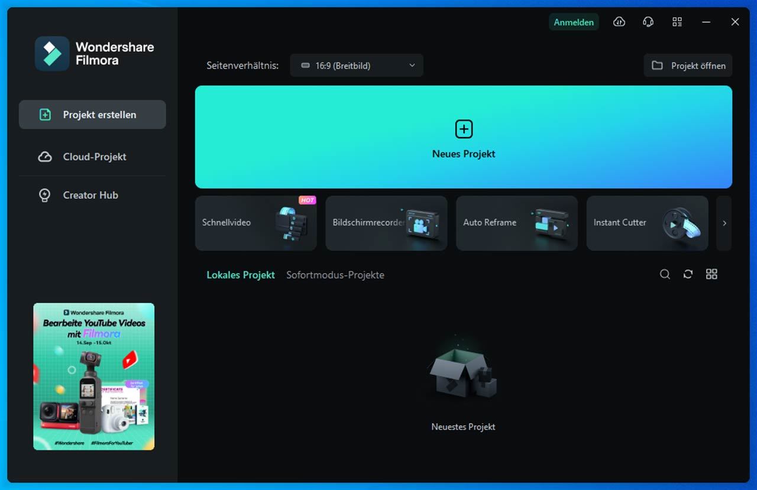Click the Schnellvideo film strip icon
Image resolution: width=757 pixels, height=490 pixels.
(292, 223)
